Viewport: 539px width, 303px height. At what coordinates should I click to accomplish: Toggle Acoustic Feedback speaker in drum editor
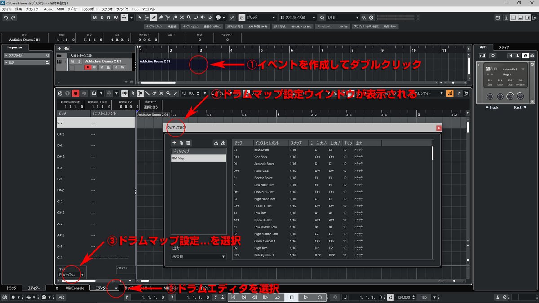[126, 93]
